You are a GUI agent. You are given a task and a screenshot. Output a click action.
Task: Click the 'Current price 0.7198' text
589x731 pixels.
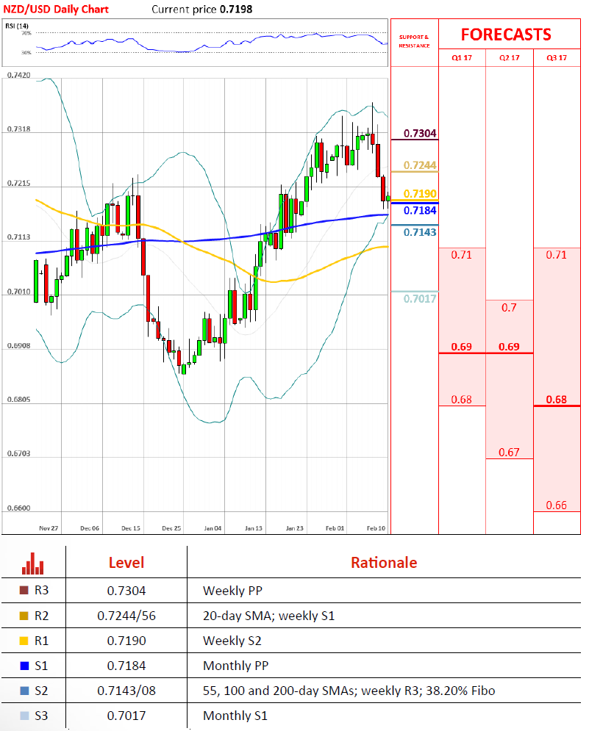[202, 10]
